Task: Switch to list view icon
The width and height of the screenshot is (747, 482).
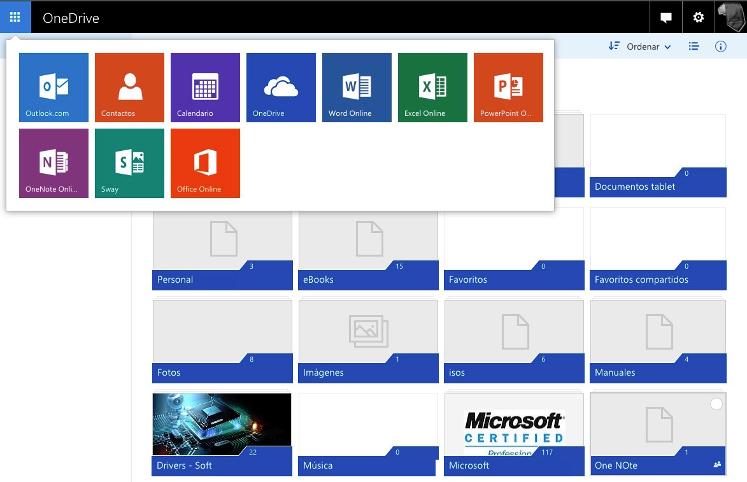Action: [694, 46]
